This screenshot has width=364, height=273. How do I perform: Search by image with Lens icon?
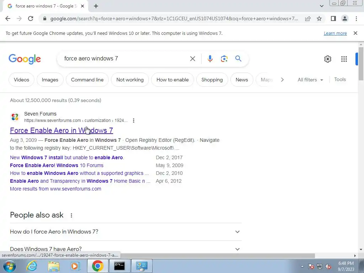(x=224, y=59)
